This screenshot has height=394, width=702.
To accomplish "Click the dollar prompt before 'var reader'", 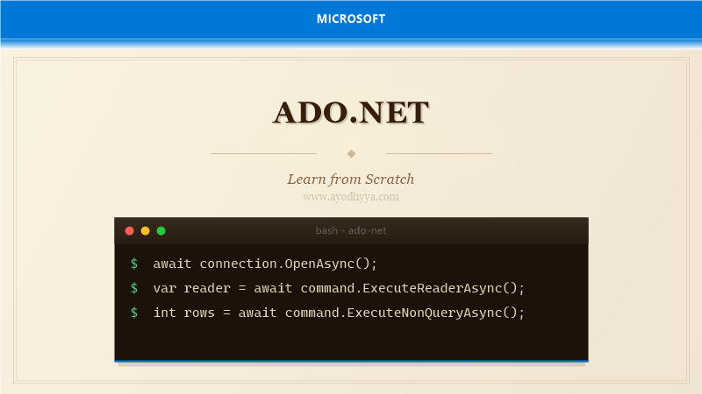I will (x=134, y=288).
